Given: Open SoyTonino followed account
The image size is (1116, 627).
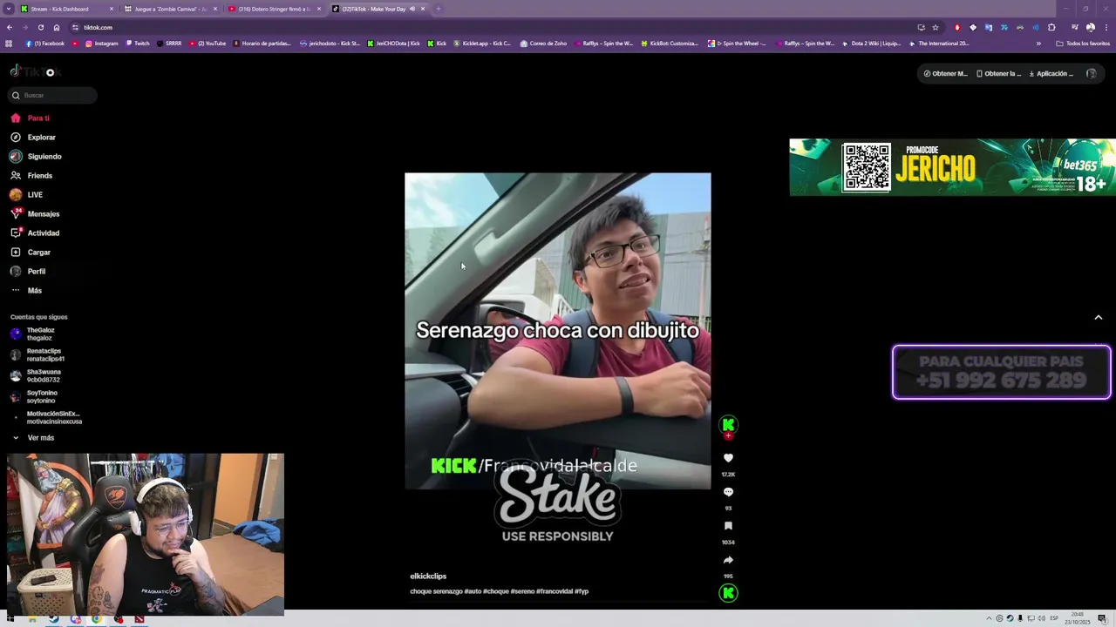Looking at the screenshot, I should pos(34,396).
